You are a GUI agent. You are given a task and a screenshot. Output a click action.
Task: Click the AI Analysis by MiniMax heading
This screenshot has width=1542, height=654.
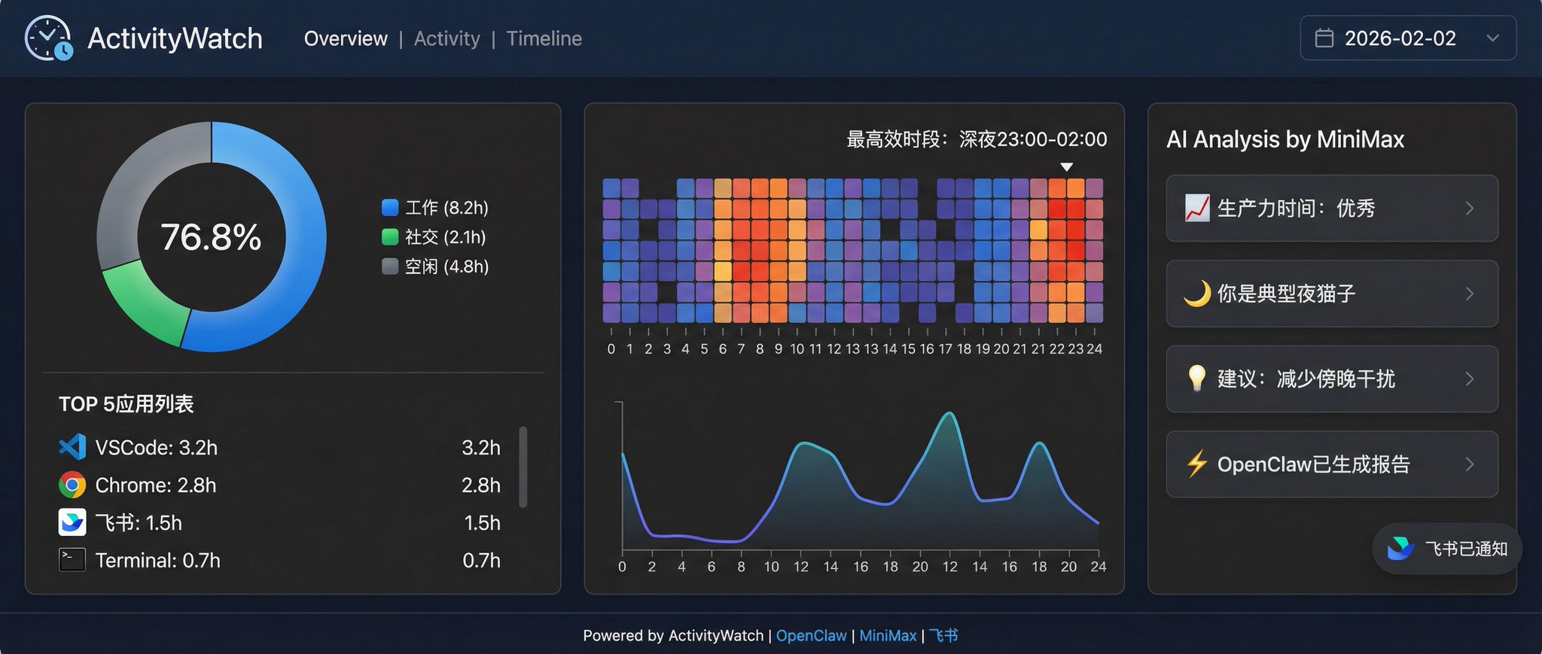(x=1285, y=139)
